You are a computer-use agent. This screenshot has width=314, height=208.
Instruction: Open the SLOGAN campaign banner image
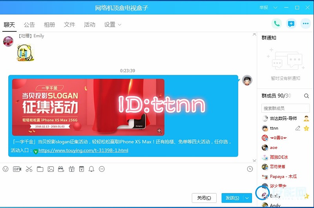[88, 107]
